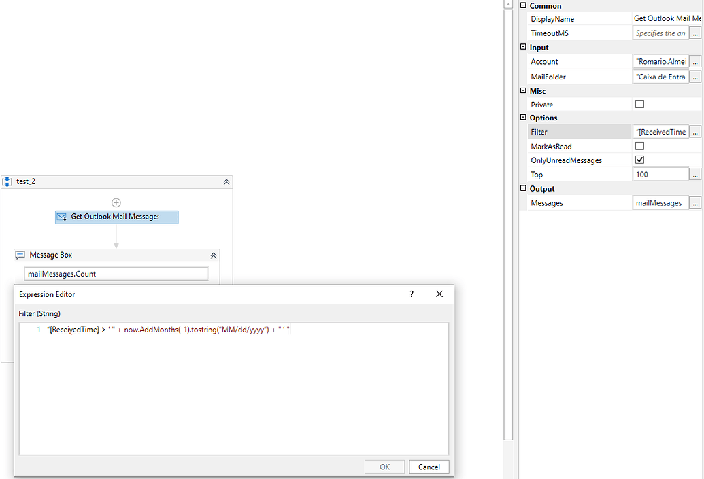Click the Message Box speech bubble icon
Screen dimensions: 704x479
coord(20,255)
